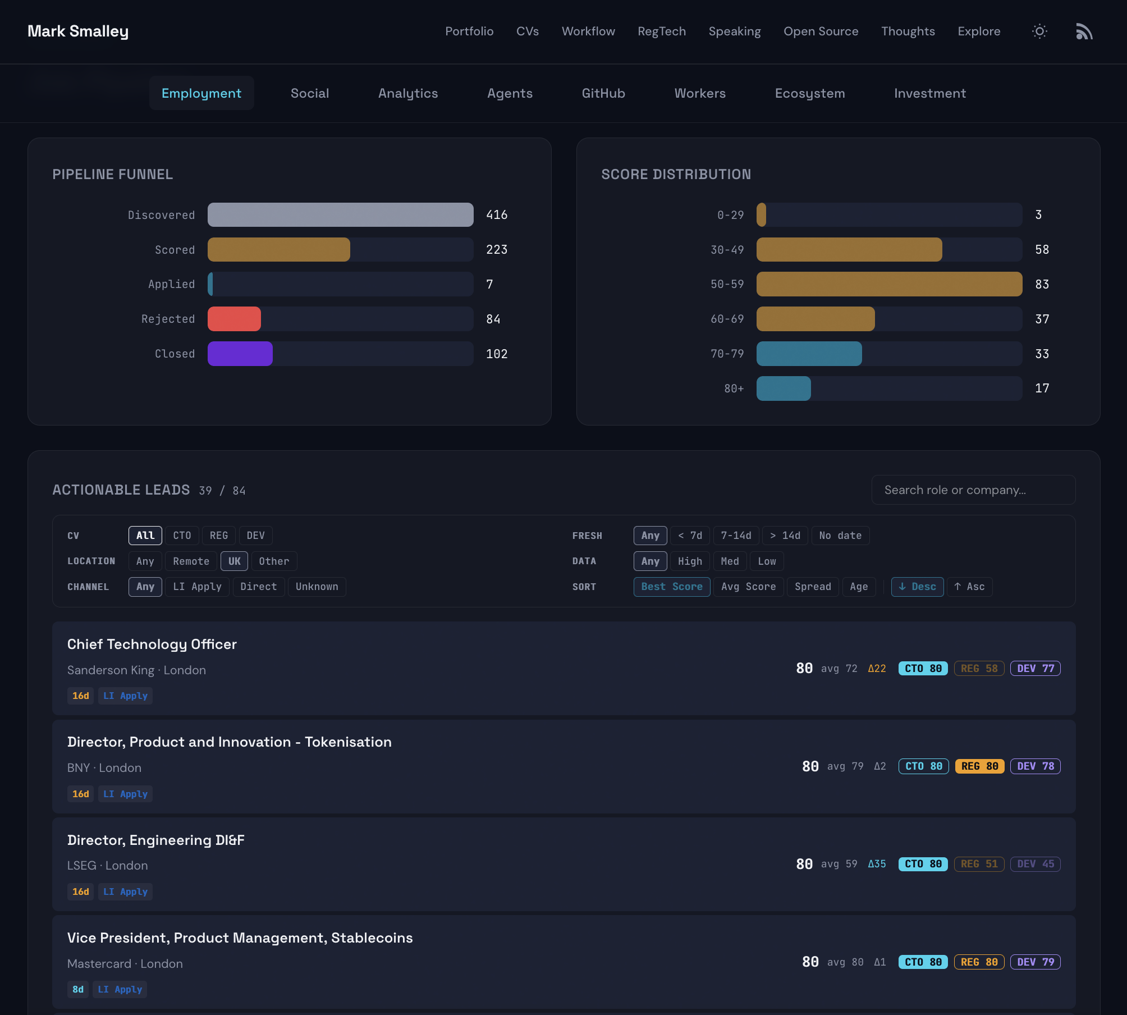Toggle the UK location filter
The image size is (1127, 1015).
coord(235,561)
